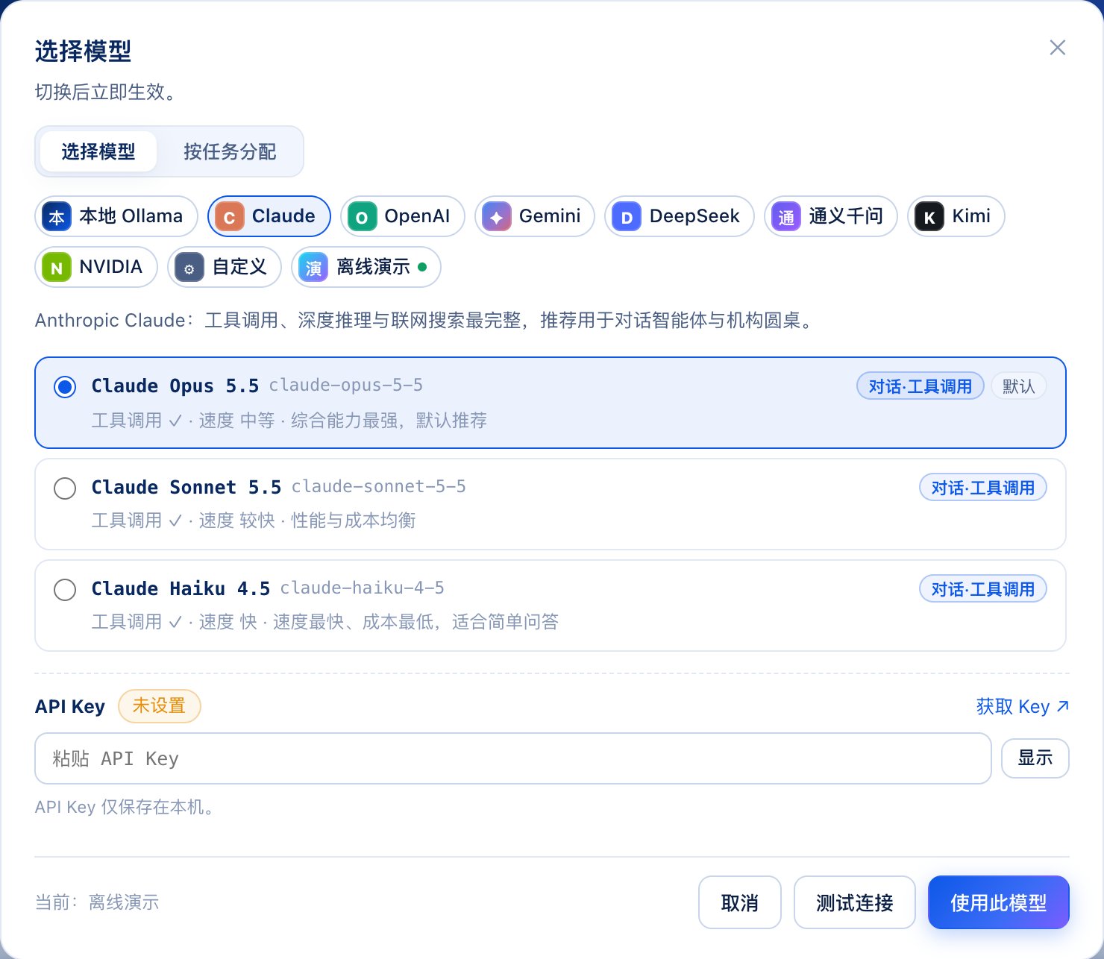Click the 未设置 status badge
Screen dimensions: 1104x959
tap(160, 706)
